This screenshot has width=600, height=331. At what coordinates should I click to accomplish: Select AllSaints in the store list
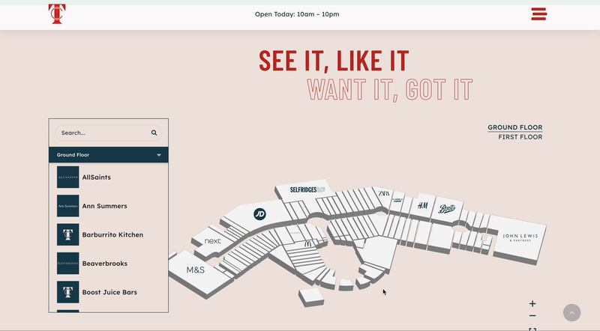point(97,177)
